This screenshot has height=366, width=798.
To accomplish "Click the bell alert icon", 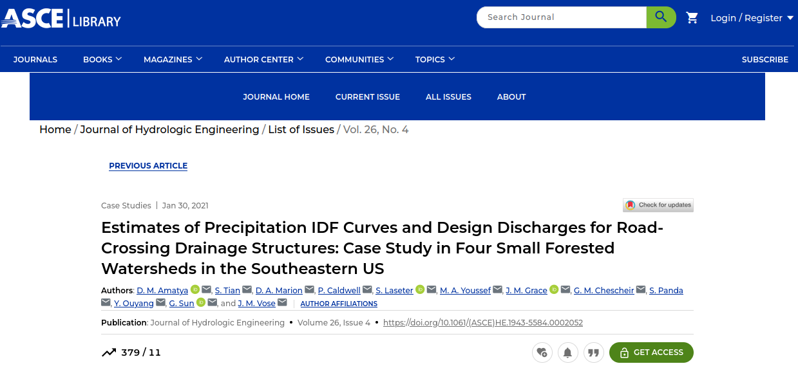I will coord(567,352).
